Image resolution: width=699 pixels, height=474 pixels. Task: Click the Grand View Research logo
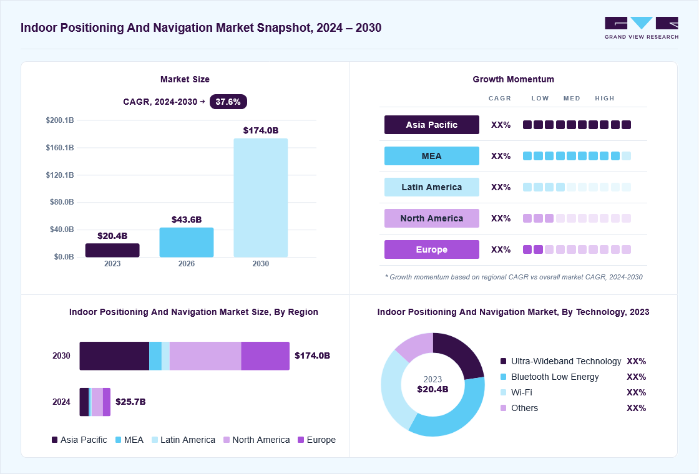[x=642, y=27]
